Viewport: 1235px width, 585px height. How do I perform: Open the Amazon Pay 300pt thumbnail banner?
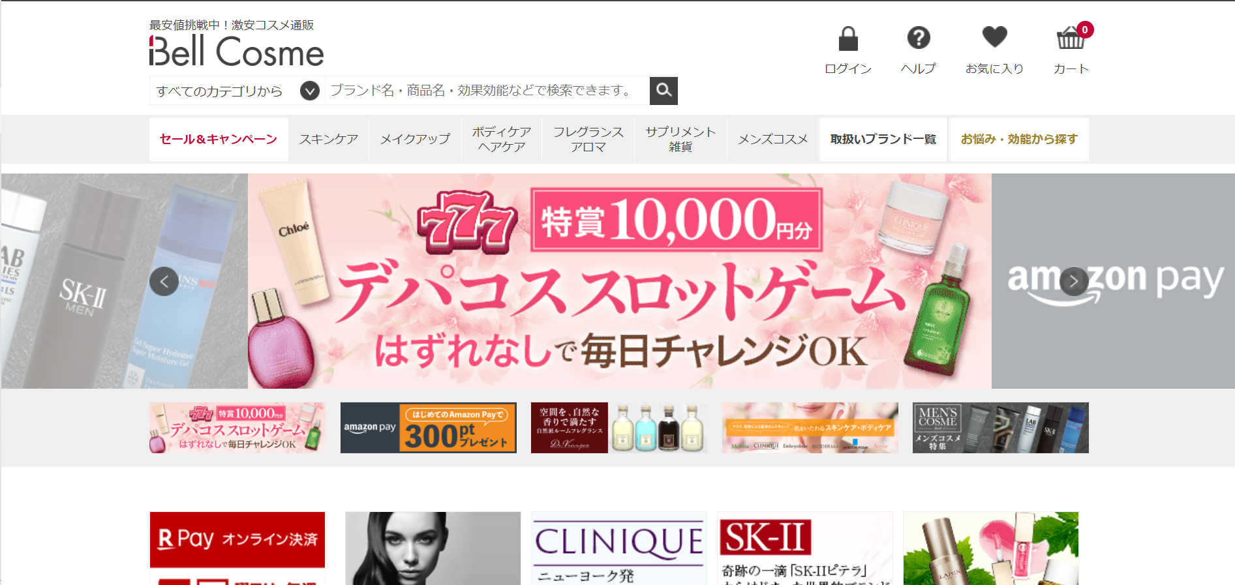point(428,428)
